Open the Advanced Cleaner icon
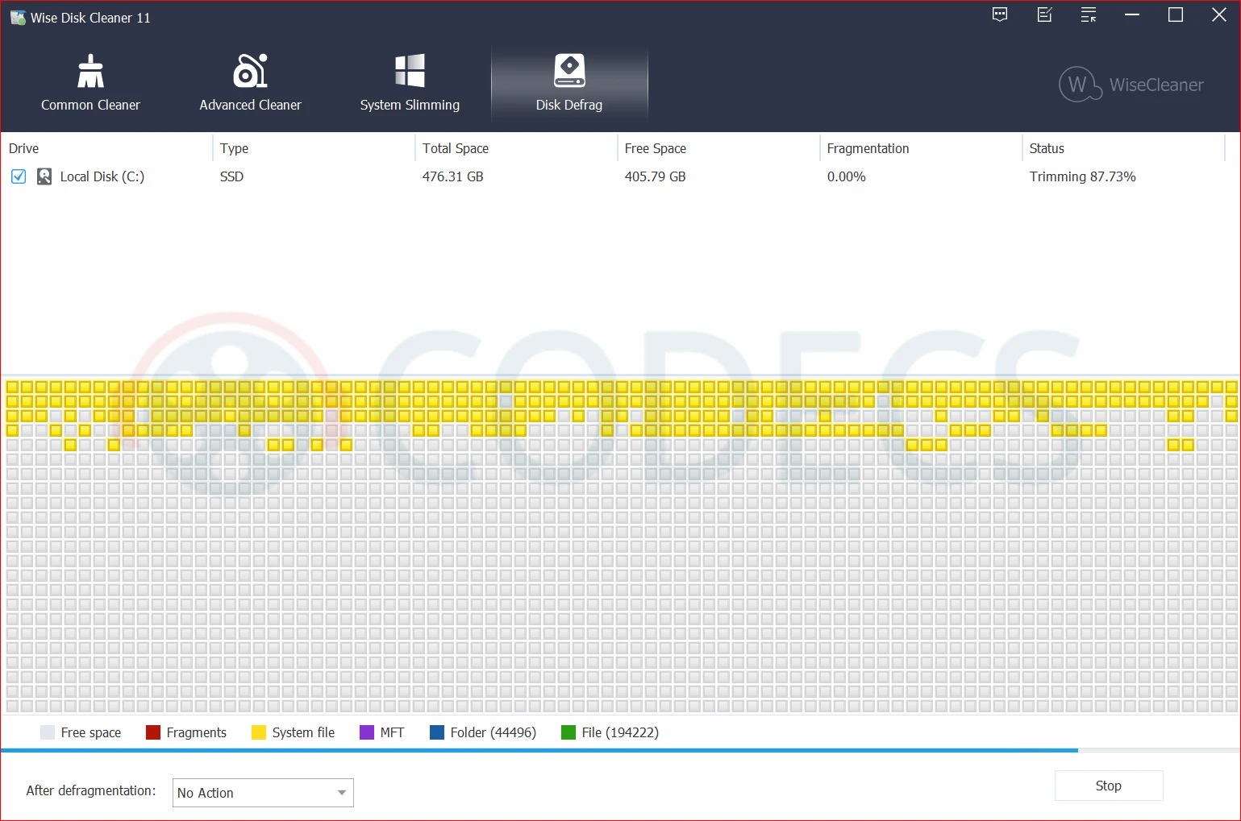 (250, 72)
